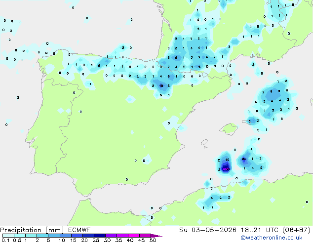Open the weatheronline.co.uk link
This screenshot has width=313, height=242.
(272, 238)
